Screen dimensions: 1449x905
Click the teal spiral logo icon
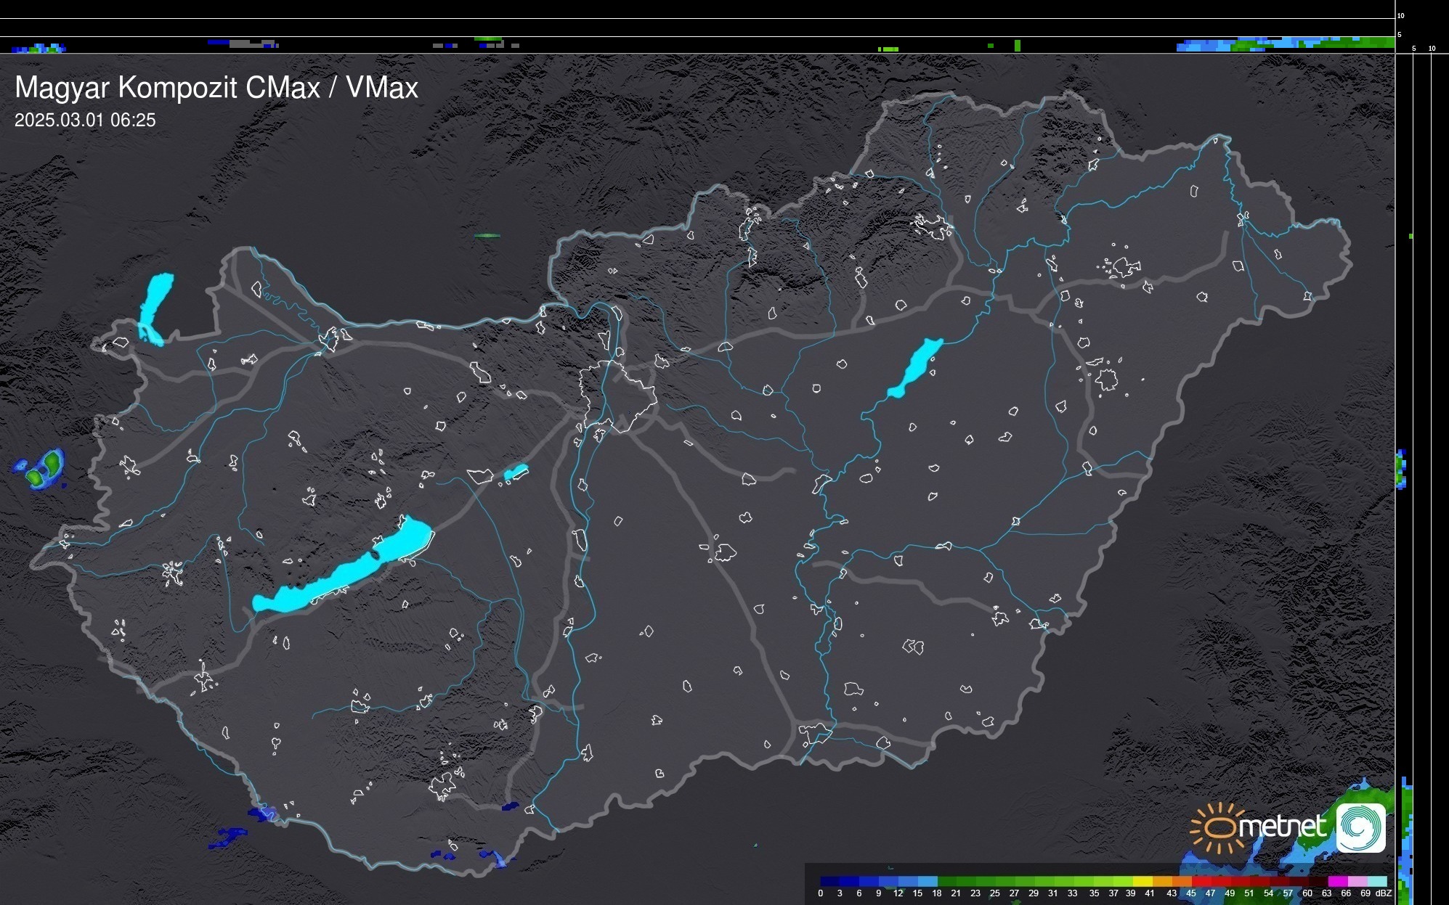(x=1360, y=827)
